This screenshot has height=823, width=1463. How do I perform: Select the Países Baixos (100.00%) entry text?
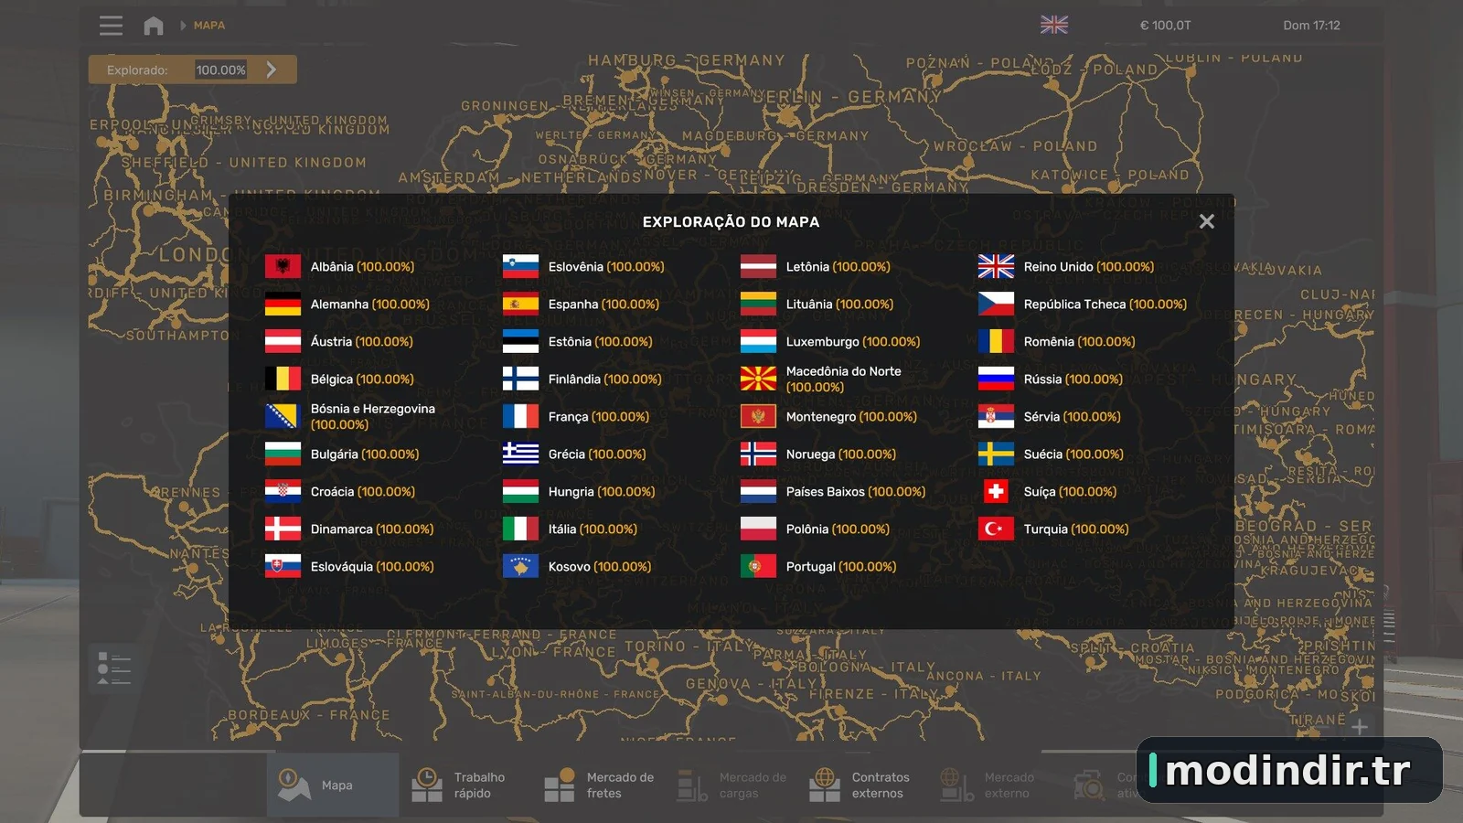tap(856, 491)
